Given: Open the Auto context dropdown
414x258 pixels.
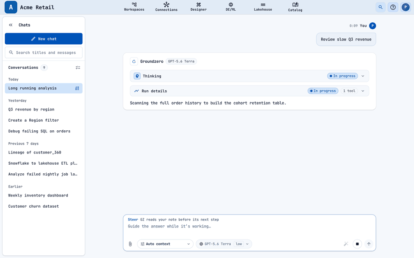Looking at the screenshot, I should [165, 244].
